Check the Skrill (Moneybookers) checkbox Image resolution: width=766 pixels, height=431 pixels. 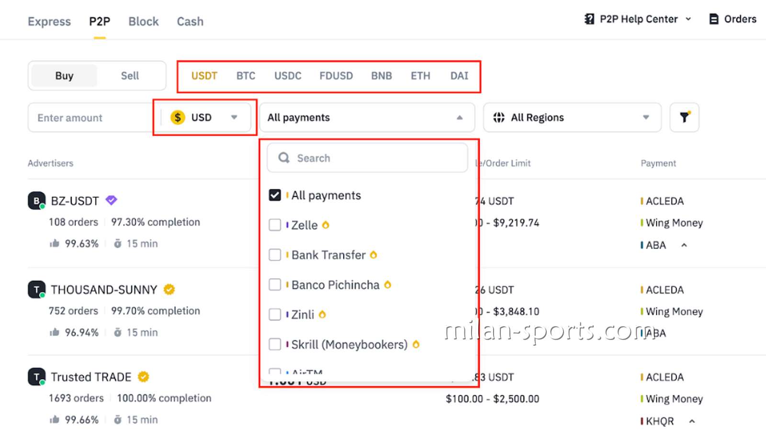click(x=275, y=344)
